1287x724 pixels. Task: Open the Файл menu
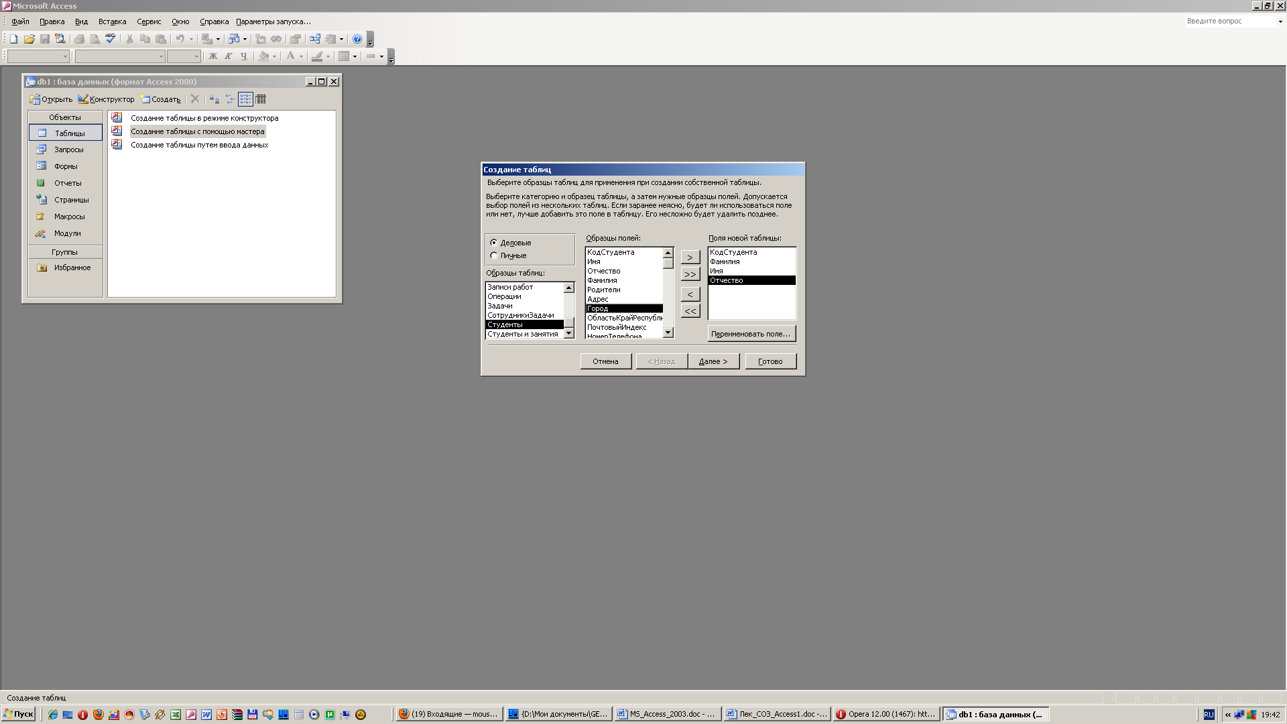20,21
